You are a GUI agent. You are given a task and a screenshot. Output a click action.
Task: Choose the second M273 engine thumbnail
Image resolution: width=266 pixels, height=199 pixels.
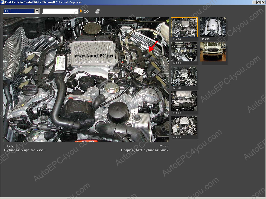click(x=184, y=76)
